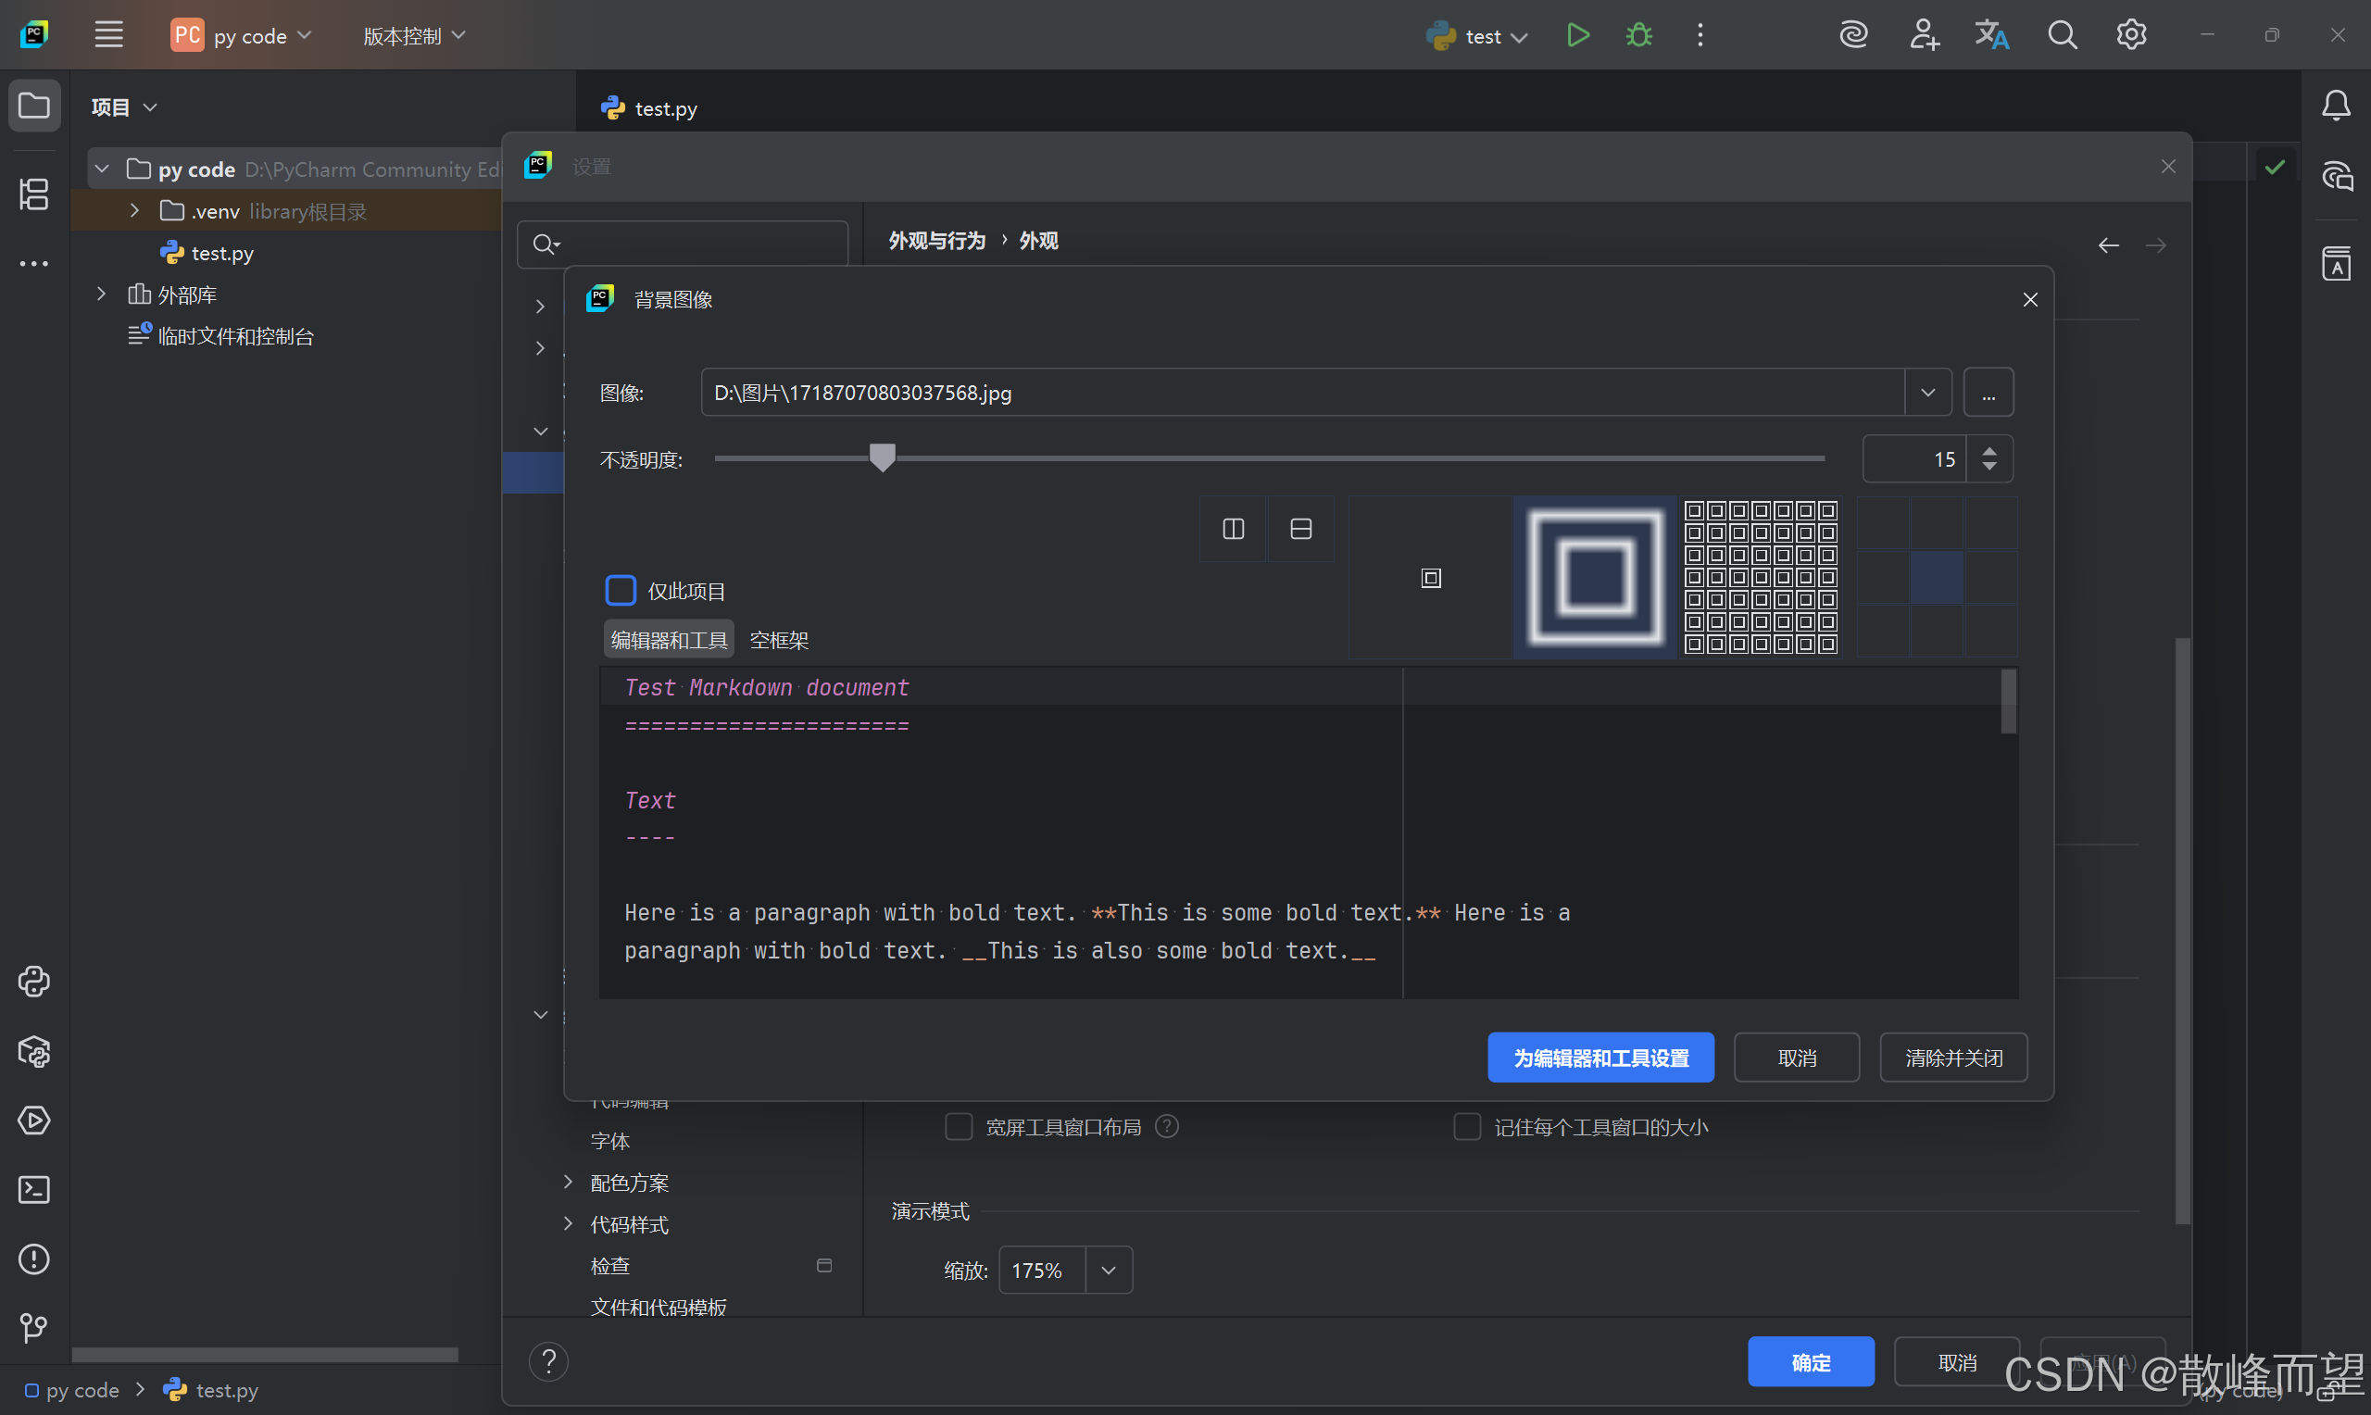The image size is (2371, 1415).
Task: Click the Debug bug icon
Action: (1638, 35)
